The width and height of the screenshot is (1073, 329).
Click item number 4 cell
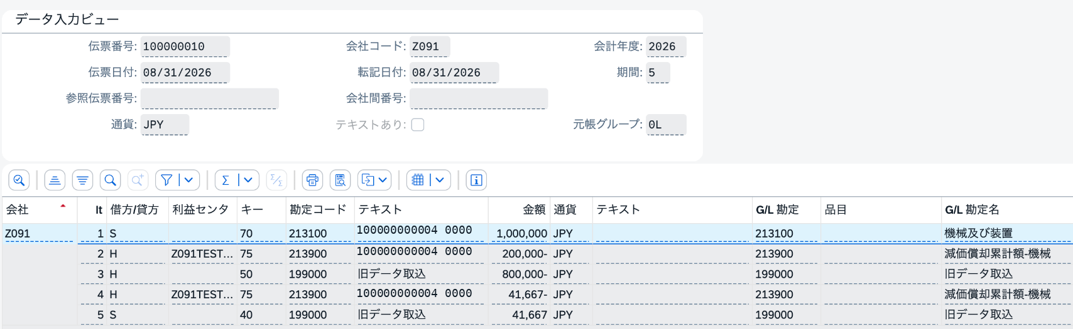[92, 295]
